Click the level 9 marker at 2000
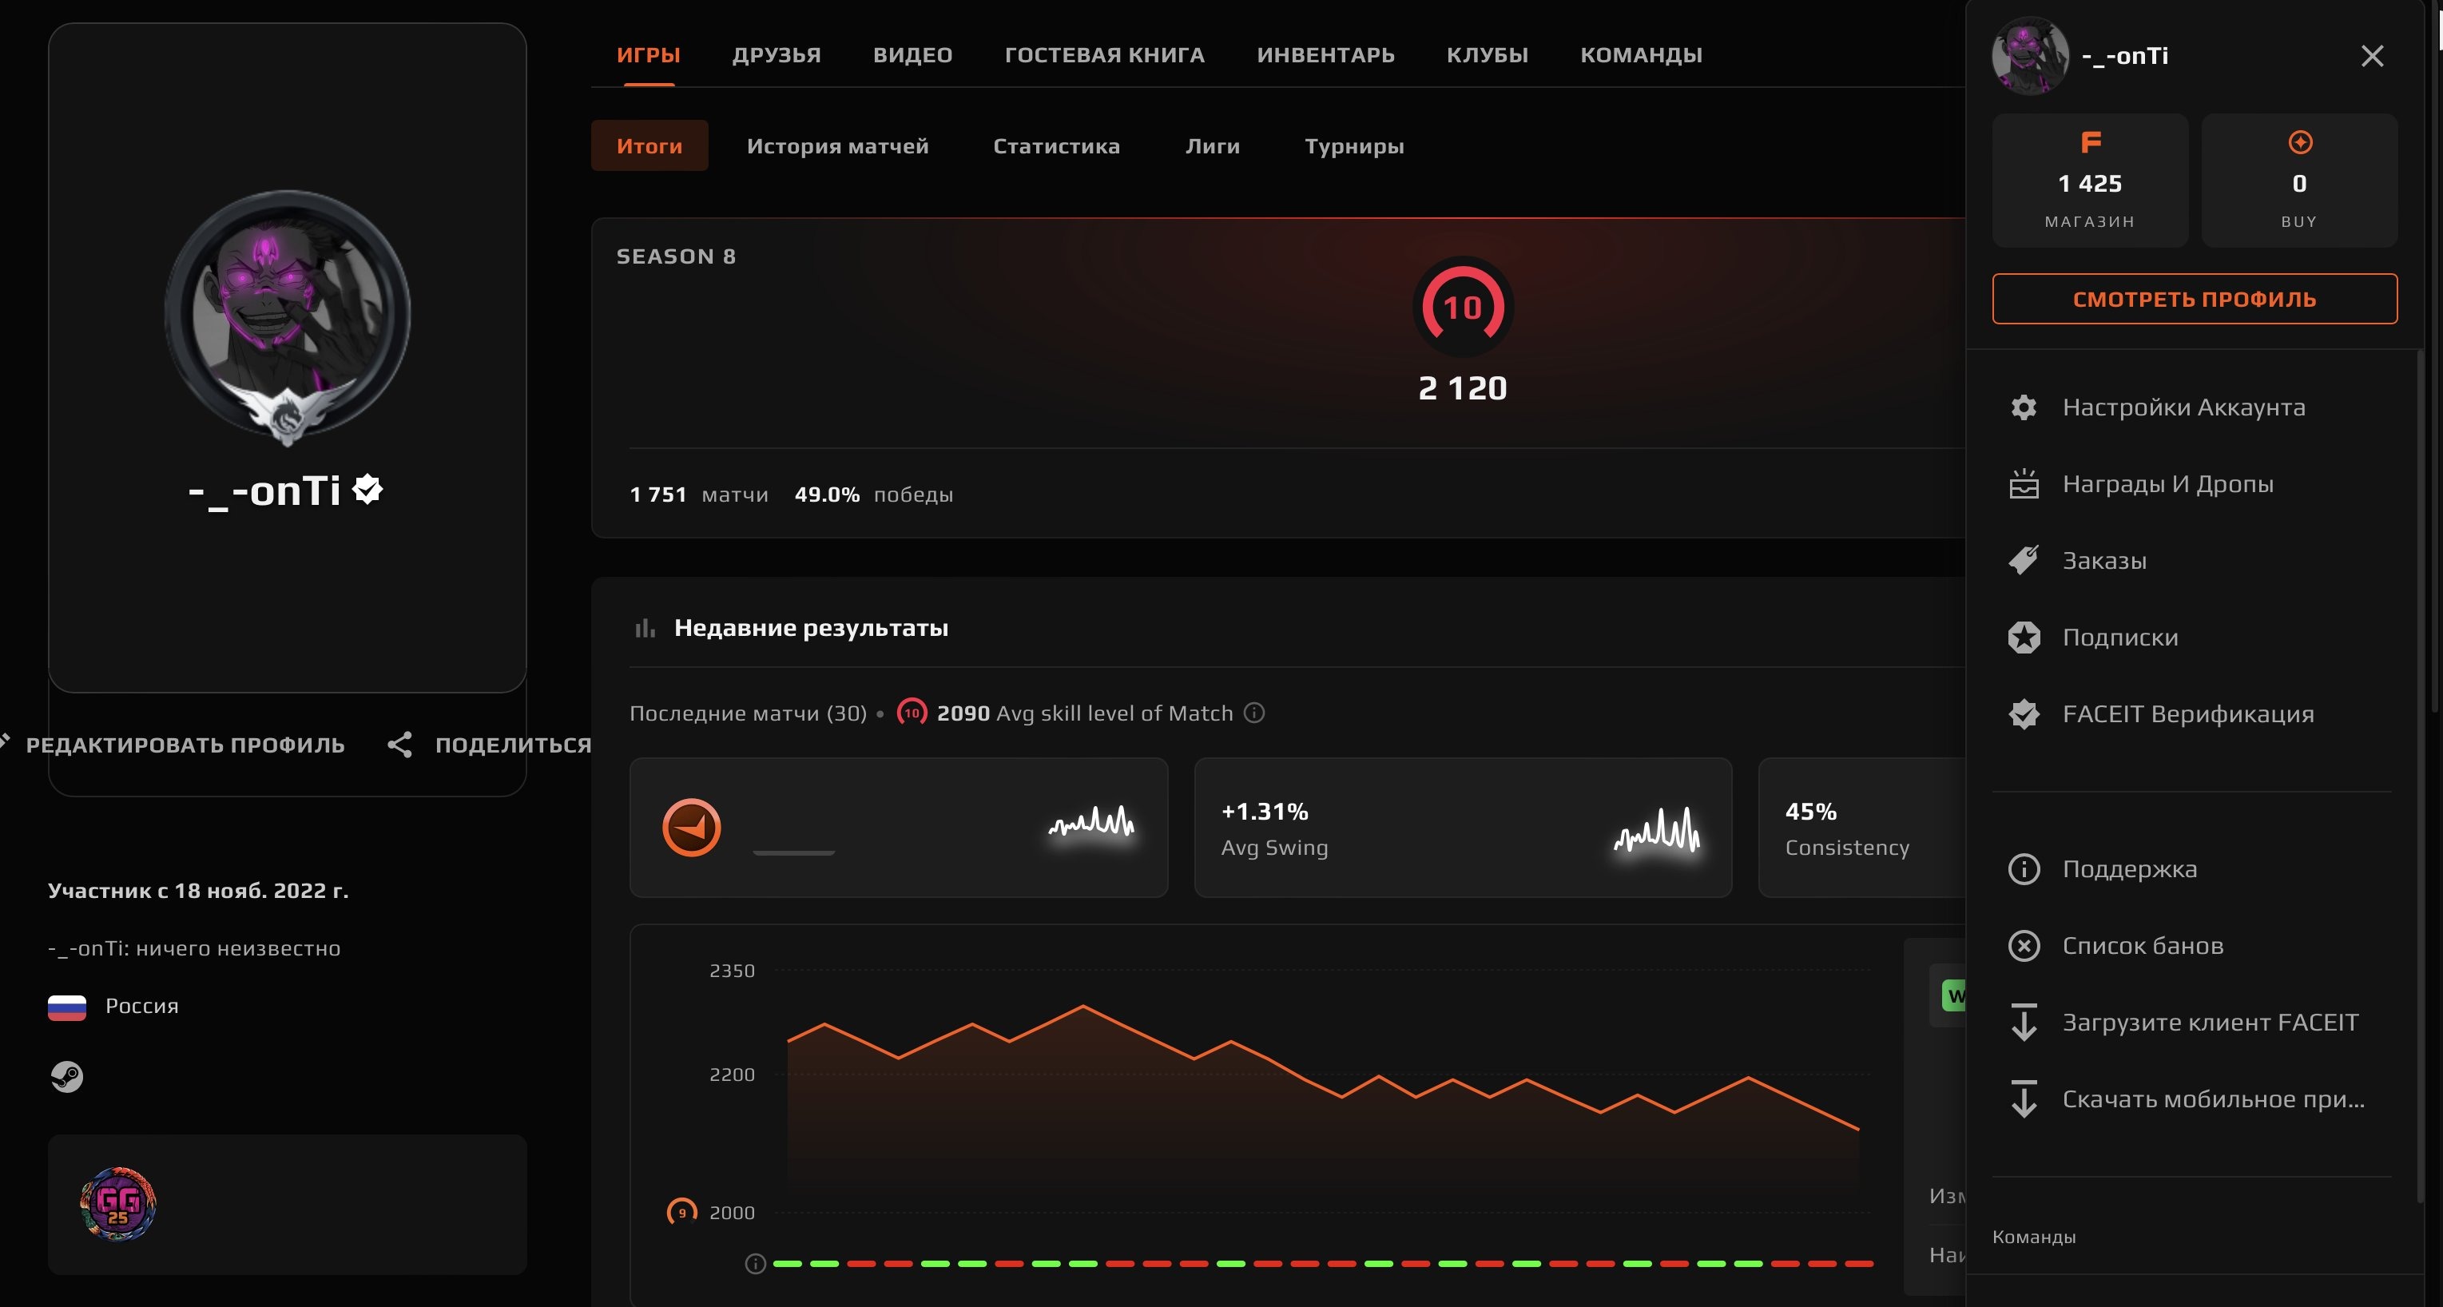The height and width of the screenshot is (1307, 2443). coord(682,1212)
